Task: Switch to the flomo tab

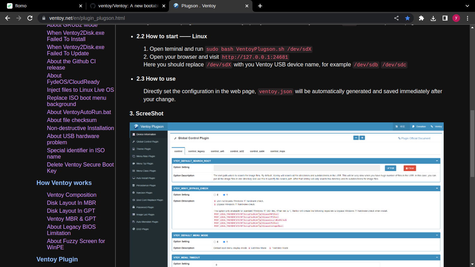Action: pyautogui.click(x=45, y=6)
